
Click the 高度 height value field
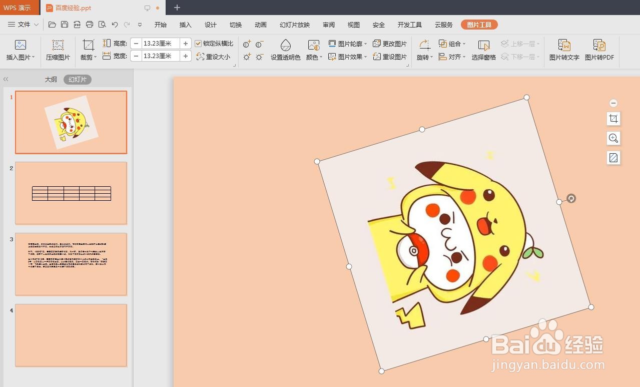[x=161, y=44]
